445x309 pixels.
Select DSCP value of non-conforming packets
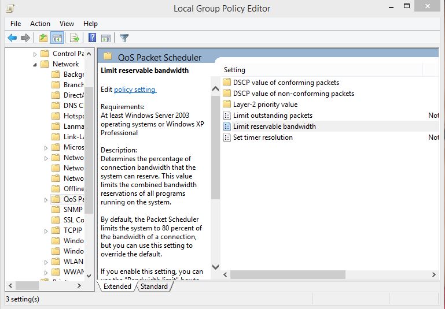pyautogui.click(x=293, y=94)
